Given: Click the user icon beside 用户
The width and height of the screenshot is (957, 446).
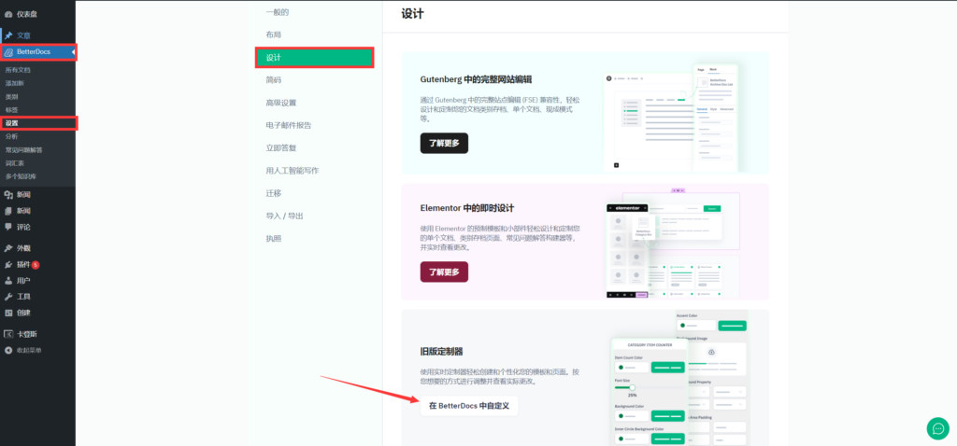Looking at the screenshot, I should click(x=8, y=281).
